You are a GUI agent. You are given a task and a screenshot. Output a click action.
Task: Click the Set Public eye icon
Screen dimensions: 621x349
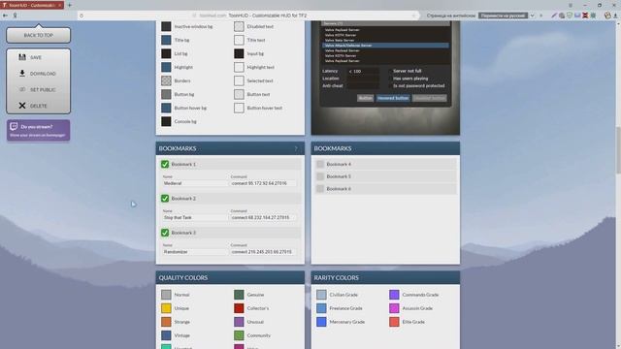click(22, 89)
